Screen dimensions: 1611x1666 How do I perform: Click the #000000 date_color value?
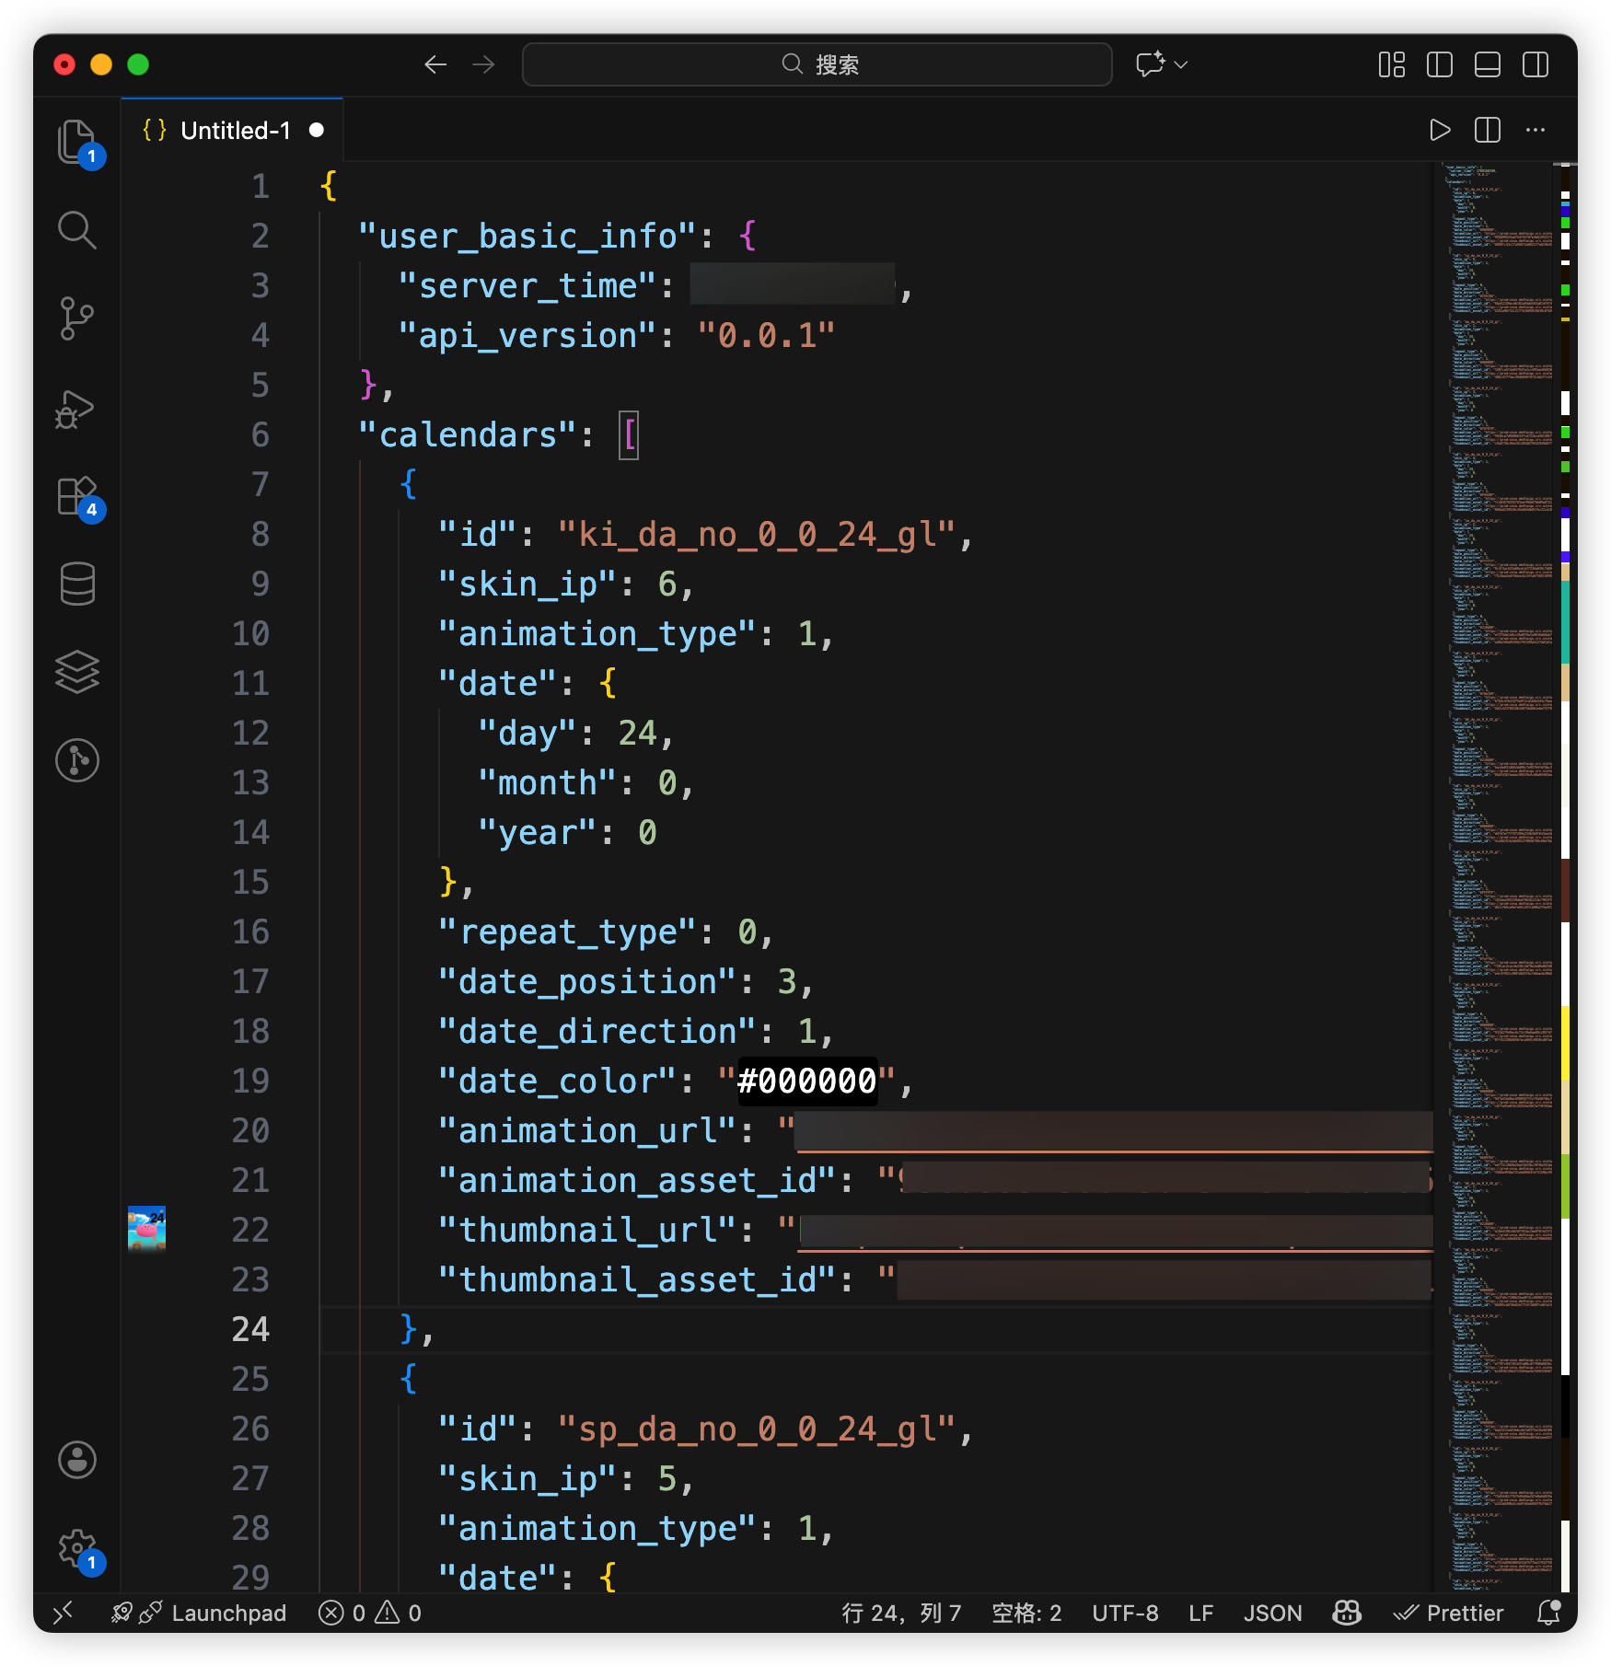pos(806,1082)
